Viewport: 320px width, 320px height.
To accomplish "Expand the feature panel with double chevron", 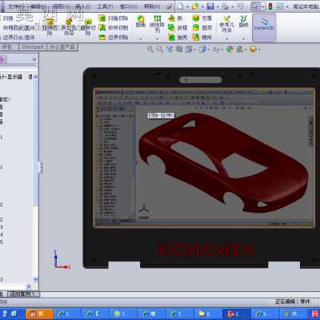I will point(34,59).
